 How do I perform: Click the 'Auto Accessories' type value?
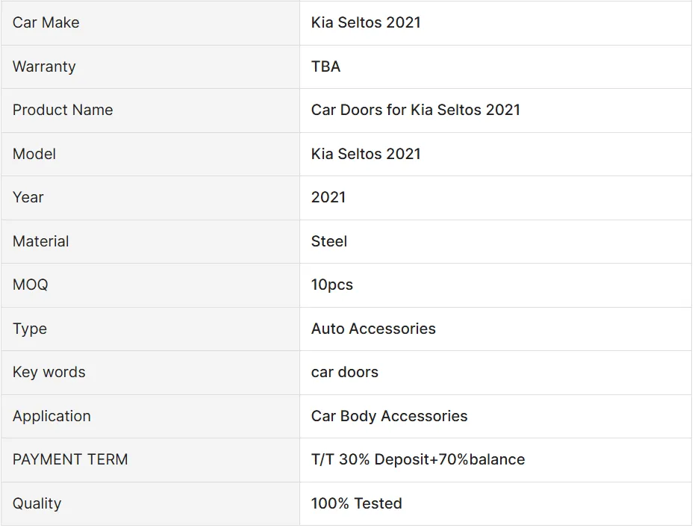point(373,329)
